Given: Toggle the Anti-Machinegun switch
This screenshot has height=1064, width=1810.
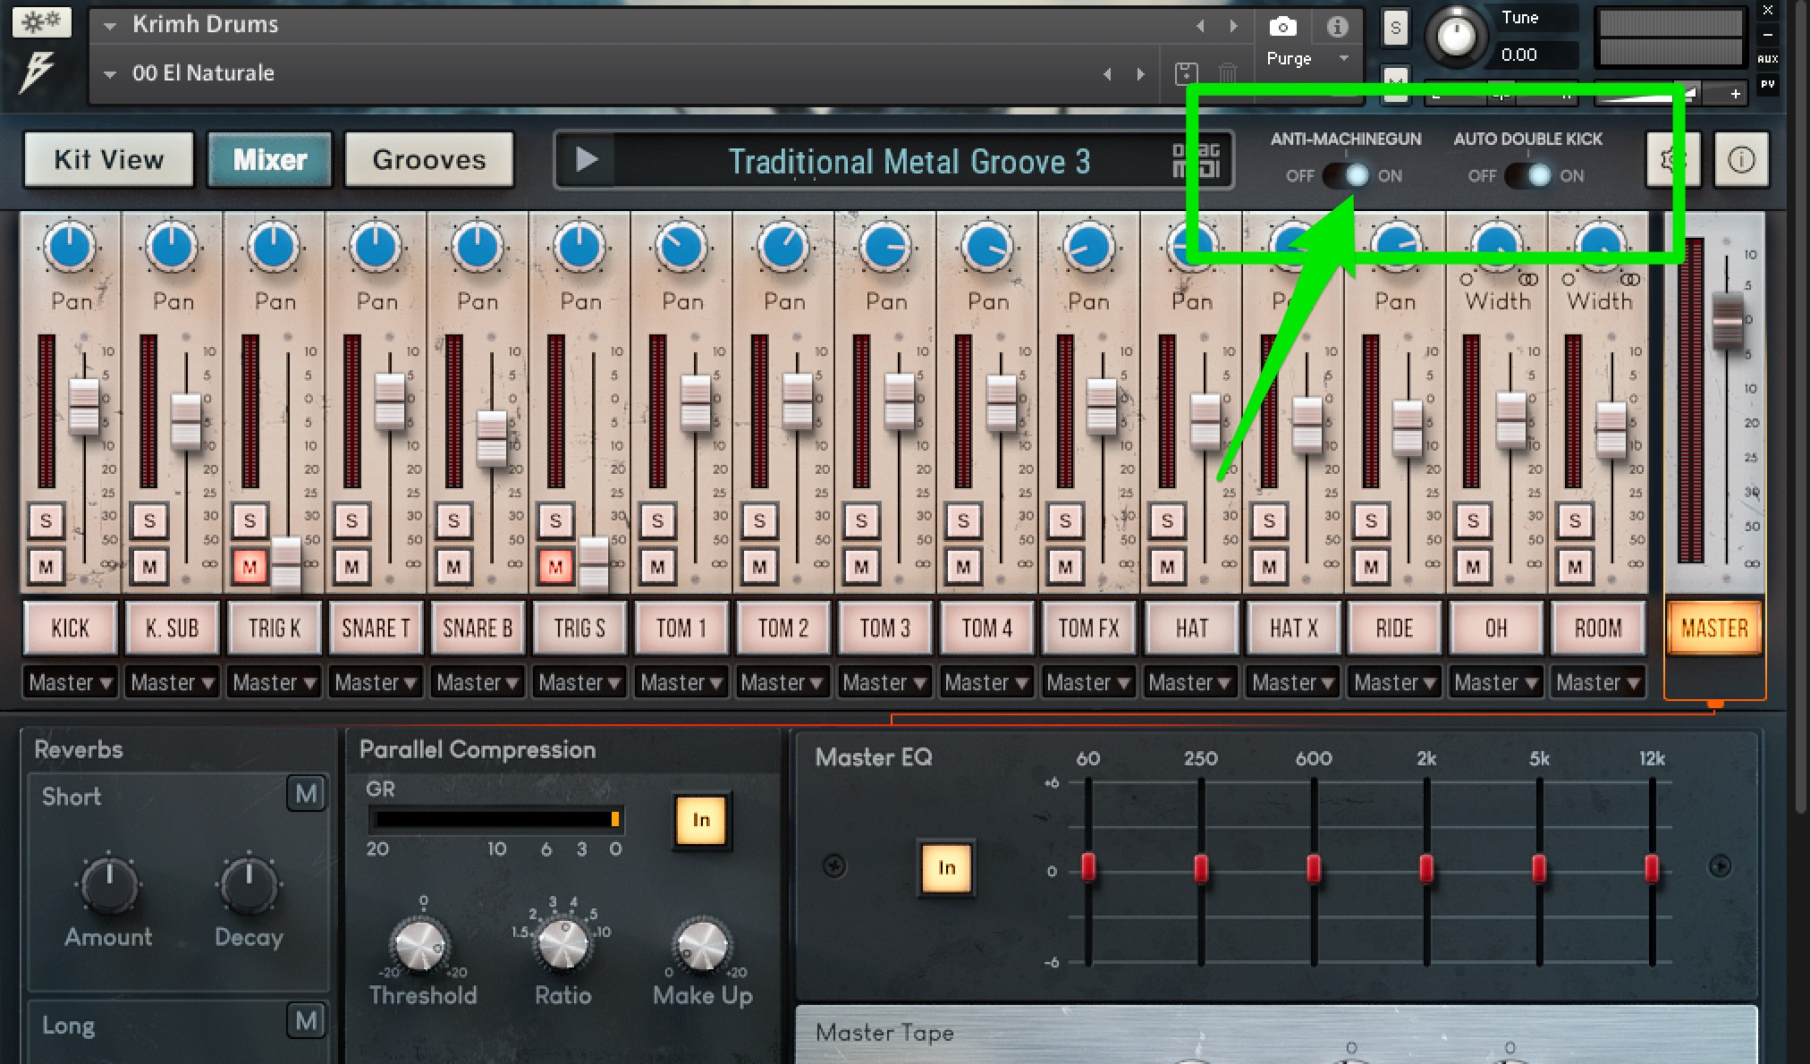Looking at the screenshot, I should (1344, 175).
